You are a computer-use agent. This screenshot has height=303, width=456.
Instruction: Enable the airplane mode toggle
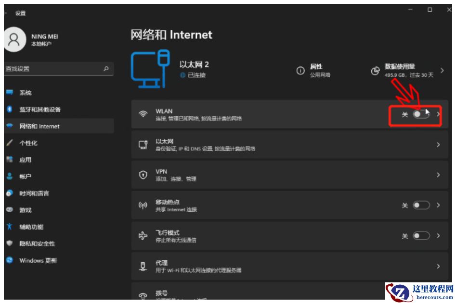click(421, 236)
